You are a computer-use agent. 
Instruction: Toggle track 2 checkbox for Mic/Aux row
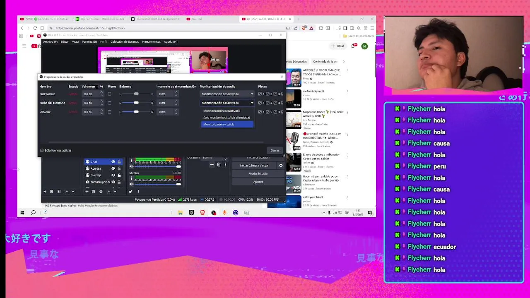(x=267, y=112)
